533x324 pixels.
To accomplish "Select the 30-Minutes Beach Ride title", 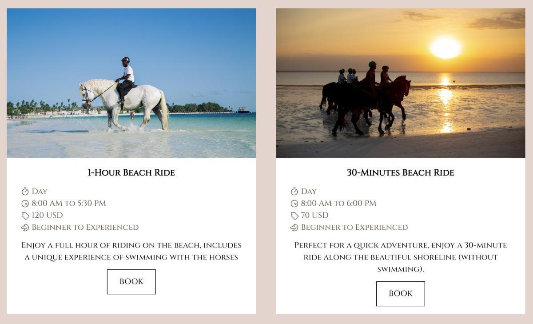I will [400, 172].
